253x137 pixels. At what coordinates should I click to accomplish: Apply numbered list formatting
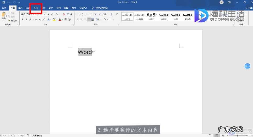click(84, 14)
